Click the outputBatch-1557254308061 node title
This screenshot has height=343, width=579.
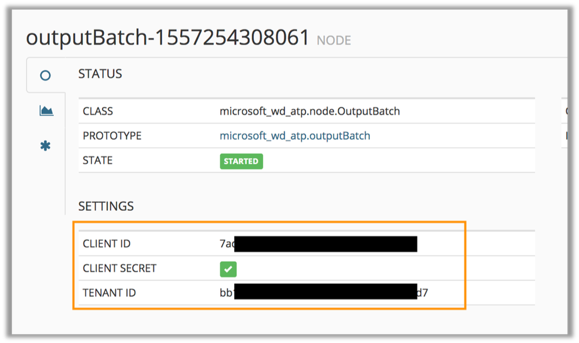click(x=168, y=38)
